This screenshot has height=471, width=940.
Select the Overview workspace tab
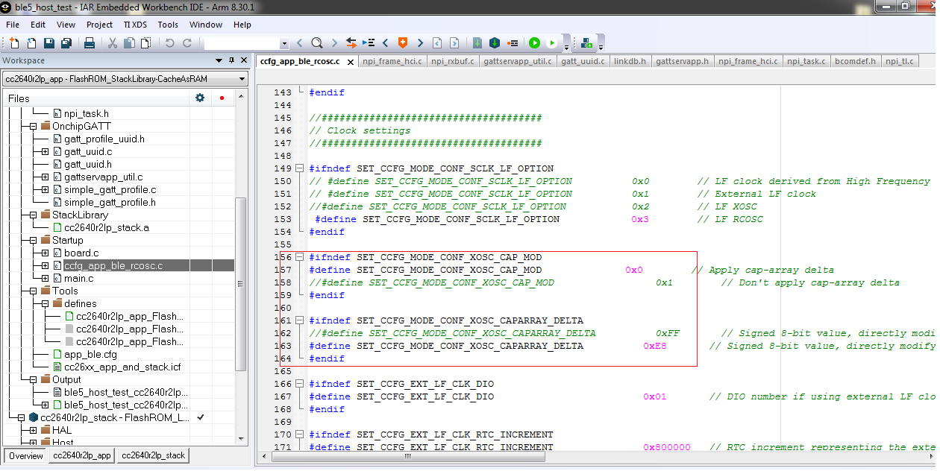tap(25, 455)
